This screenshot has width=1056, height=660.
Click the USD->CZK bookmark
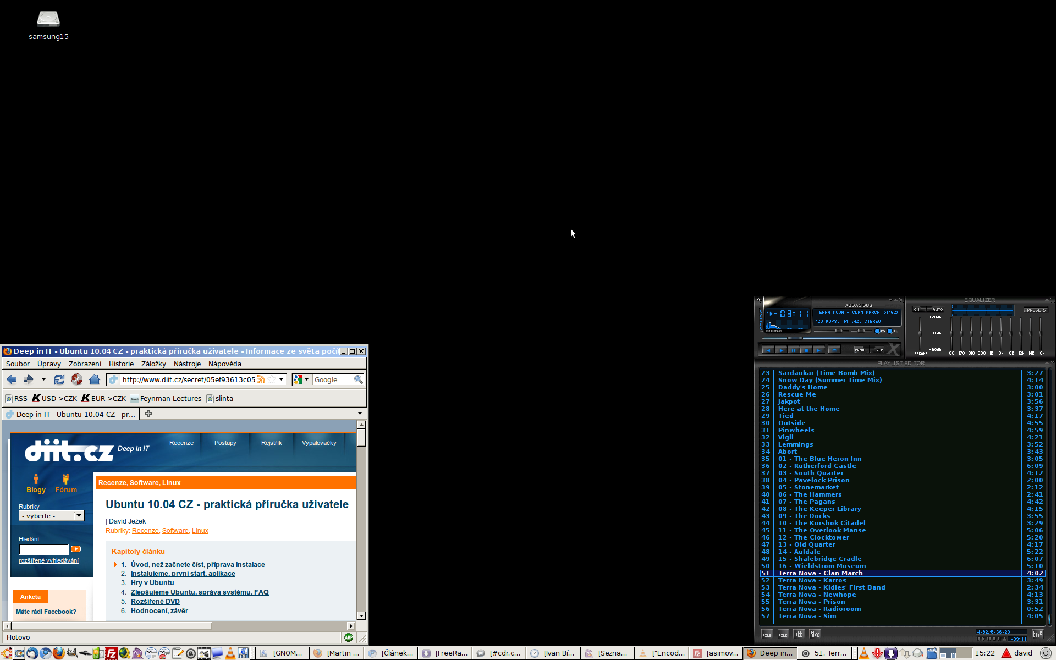tap(54, 399)
